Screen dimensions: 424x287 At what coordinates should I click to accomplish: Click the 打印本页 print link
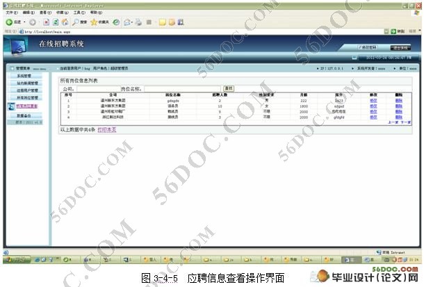[x=107, y=129]
